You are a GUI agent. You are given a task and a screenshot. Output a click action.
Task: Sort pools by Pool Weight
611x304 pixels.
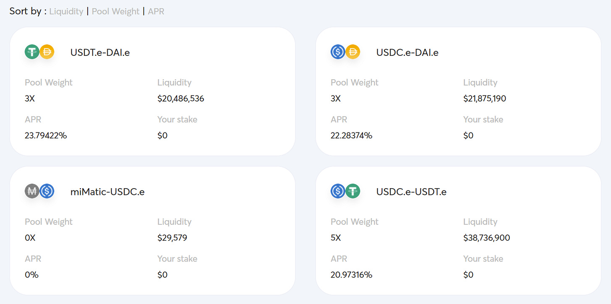(x=115, y=12)
